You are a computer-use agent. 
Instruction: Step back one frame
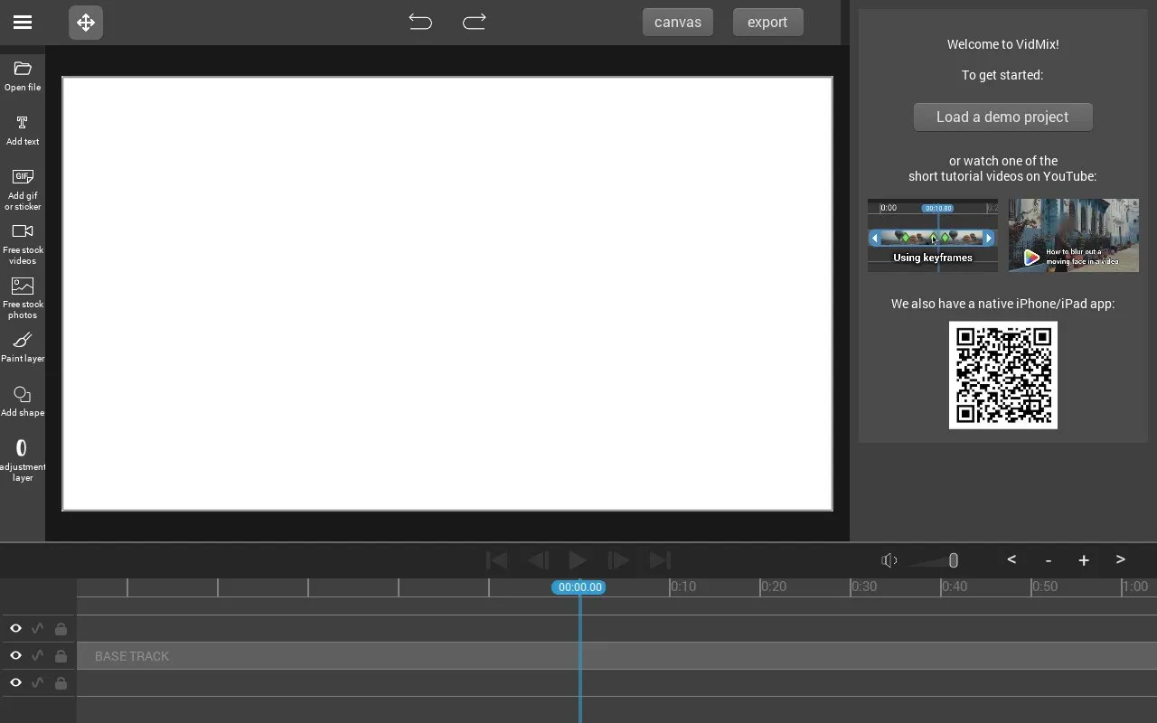coord(538,560)
